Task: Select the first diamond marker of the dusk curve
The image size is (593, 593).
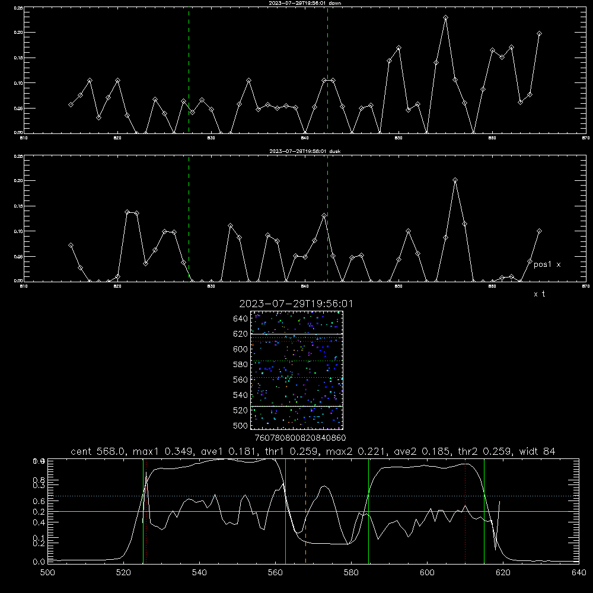Action: 71,246
